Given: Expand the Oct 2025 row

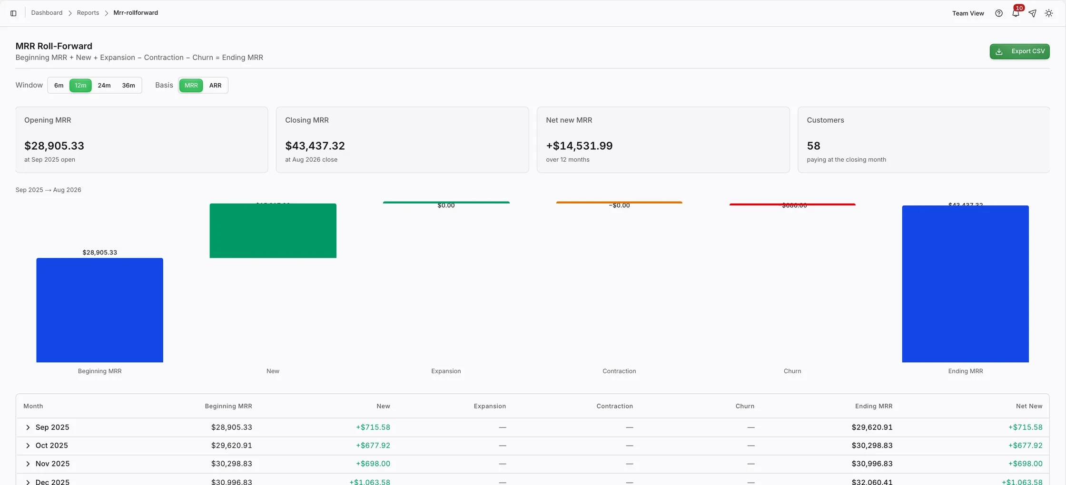Looking at the screenshot, I should 28,446.
